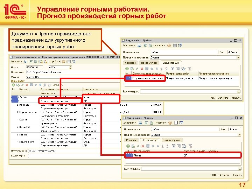
Task: Move forecast table row up with arrow icon
Action: (36, 85)
